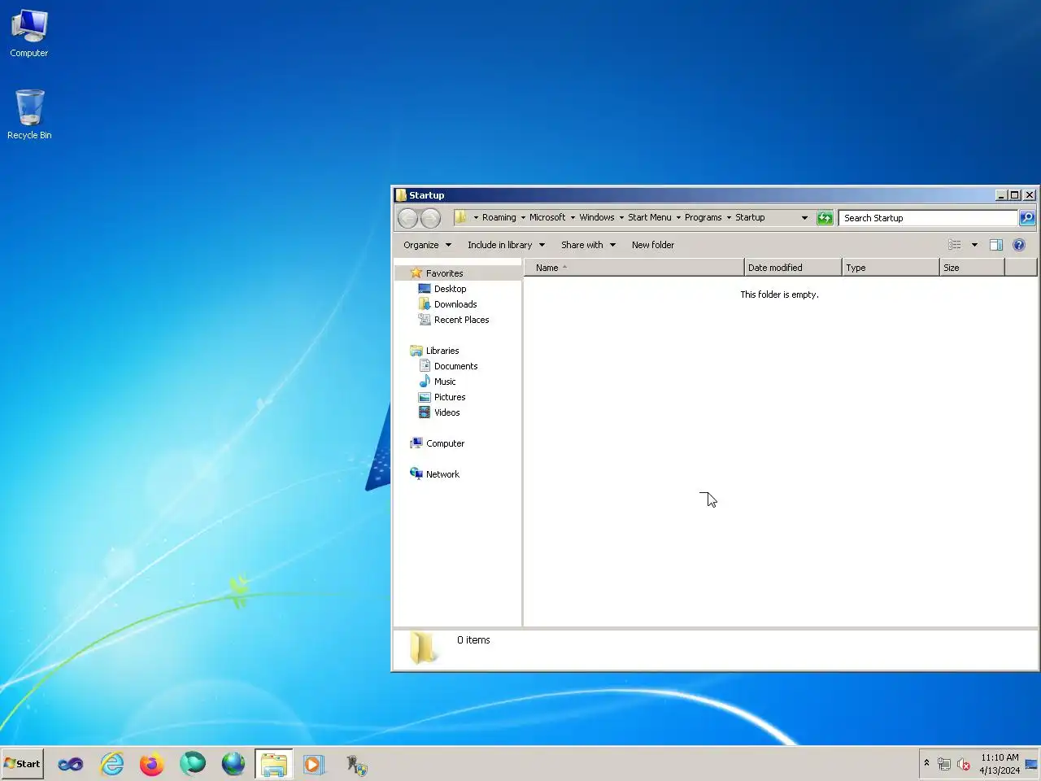
Task: Select Libraries in the navigation pane
Action: click(x=442, y=351)
